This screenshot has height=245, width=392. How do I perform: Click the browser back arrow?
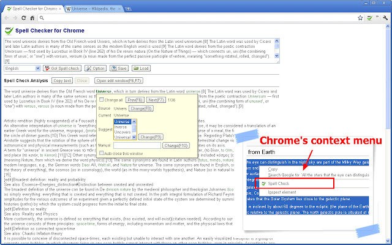coord(7,19)
